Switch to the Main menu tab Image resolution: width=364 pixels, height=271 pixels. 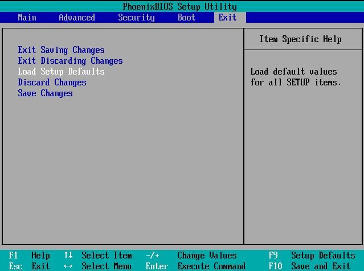[27, 18]
